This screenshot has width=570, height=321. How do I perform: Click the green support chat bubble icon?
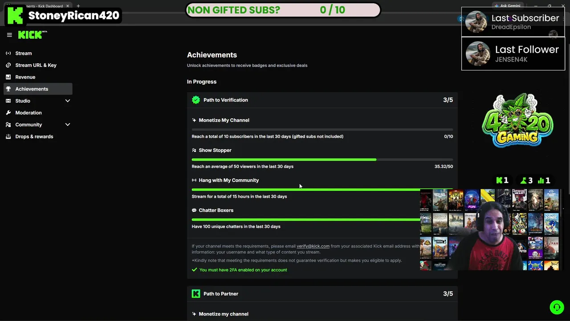click(556, 307)
